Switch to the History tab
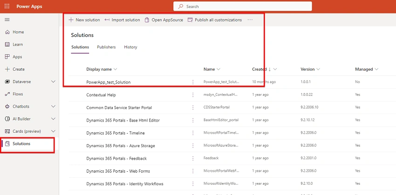Screen dimensions: 396x195 (130, 47)
